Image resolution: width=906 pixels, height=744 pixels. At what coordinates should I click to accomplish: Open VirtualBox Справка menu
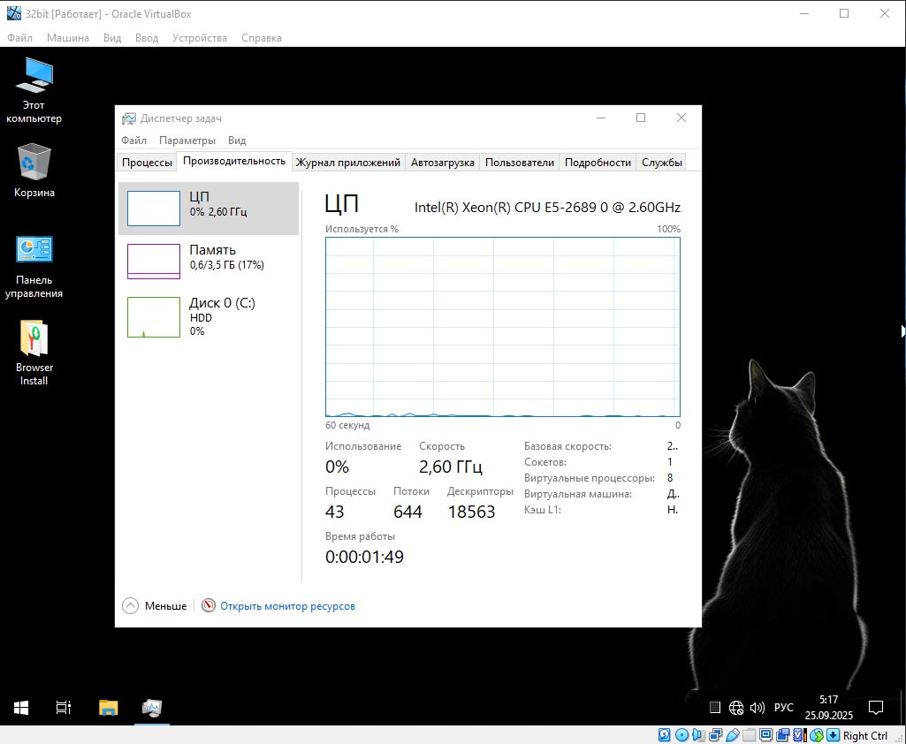261,37
